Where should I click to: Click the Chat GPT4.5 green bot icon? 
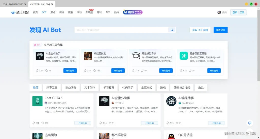37,101
